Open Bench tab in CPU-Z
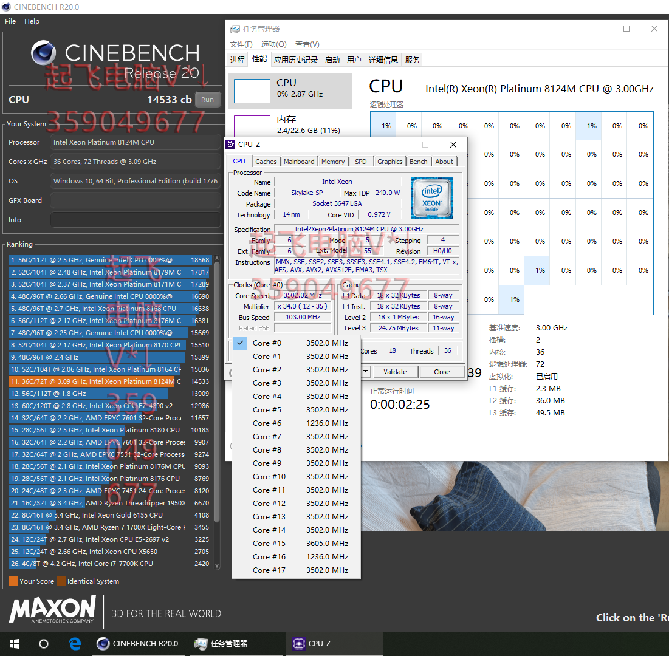The height and width of the screenshot is (656, 669). coord(418,162)
